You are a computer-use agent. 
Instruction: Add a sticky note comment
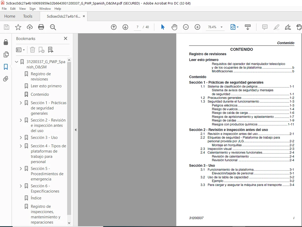(265, 27)
